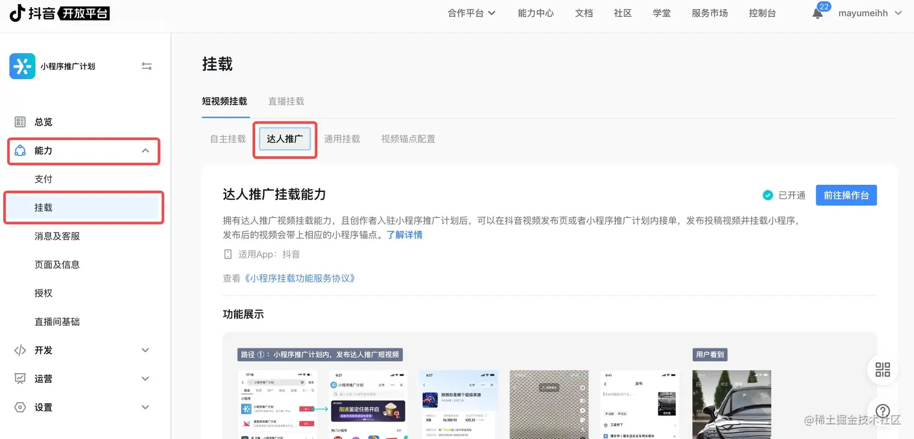
Task: Open the QR code floating button
Action: [883, 370]
